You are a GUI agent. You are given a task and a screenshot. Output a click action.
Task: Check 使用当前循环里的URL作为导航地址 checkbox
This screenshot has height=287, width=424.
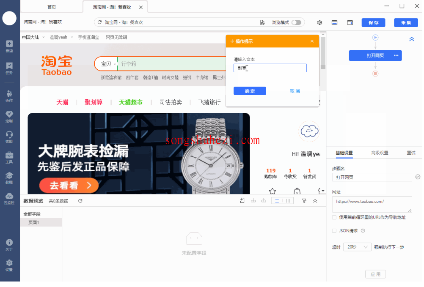(334, 217)
